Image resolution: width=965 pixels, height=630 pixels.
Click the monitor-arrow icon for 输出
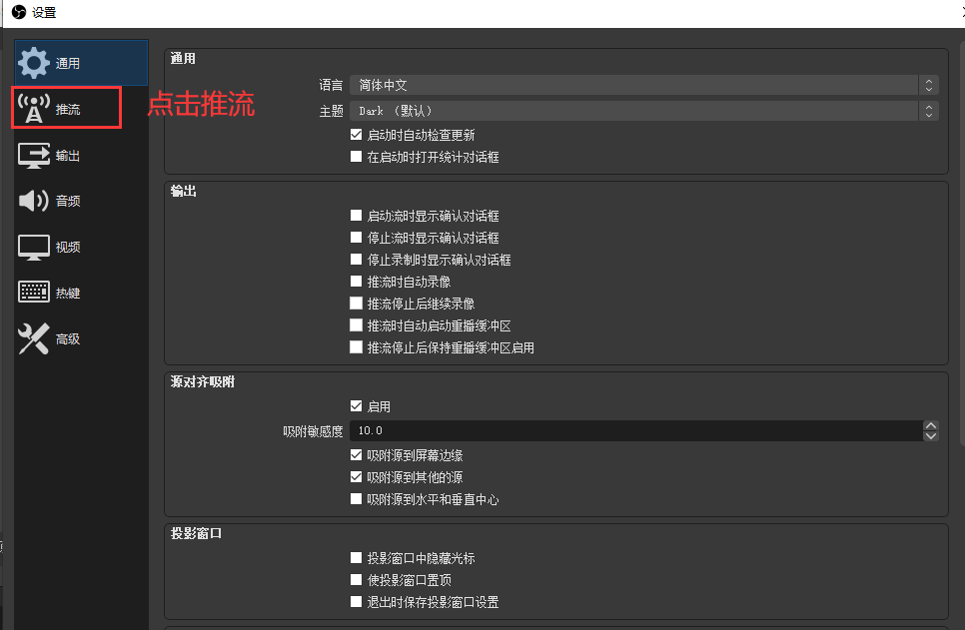[x=34, y=156]
